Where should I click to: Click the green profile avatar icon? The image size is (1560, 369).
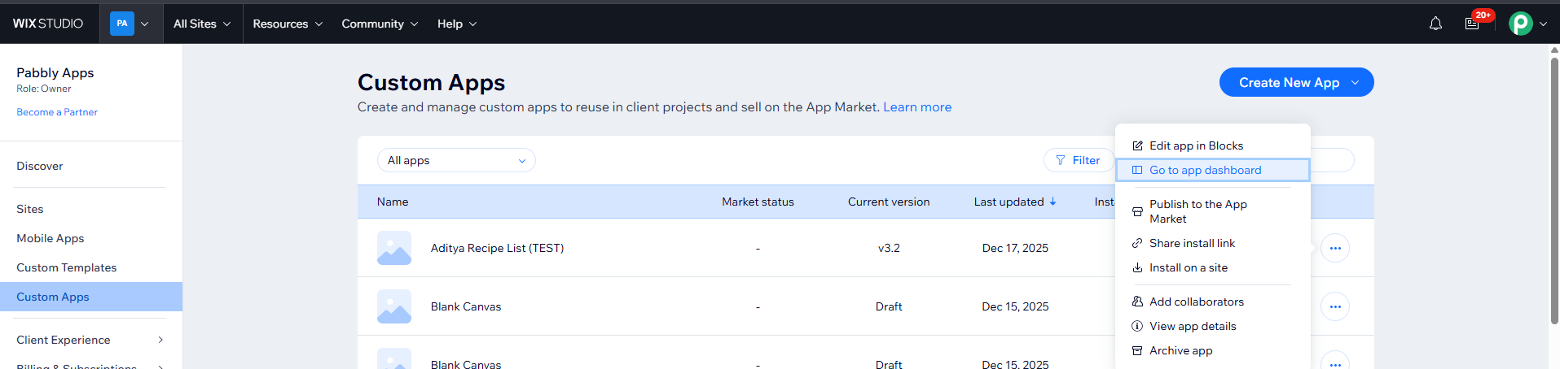click(1520, 24)
